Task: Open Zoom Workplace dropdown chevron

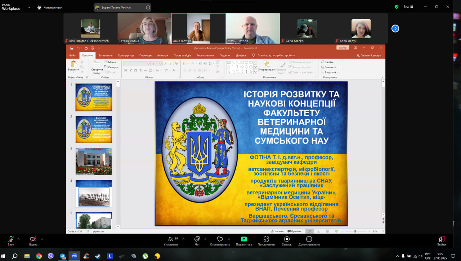Action: coord(29,7)
